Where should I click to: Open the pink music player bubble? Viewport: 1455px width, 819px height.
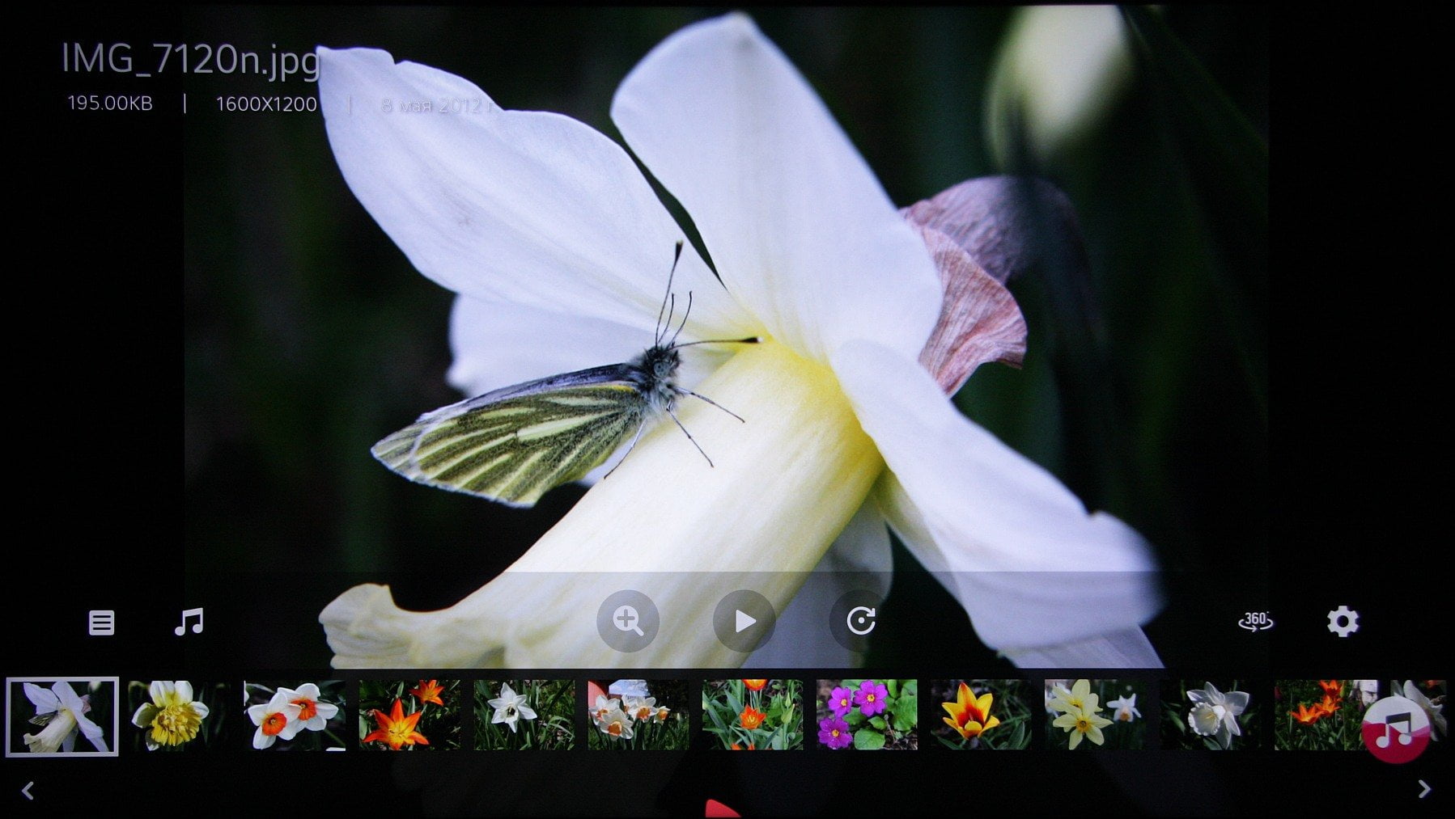tap(1394, 730)
